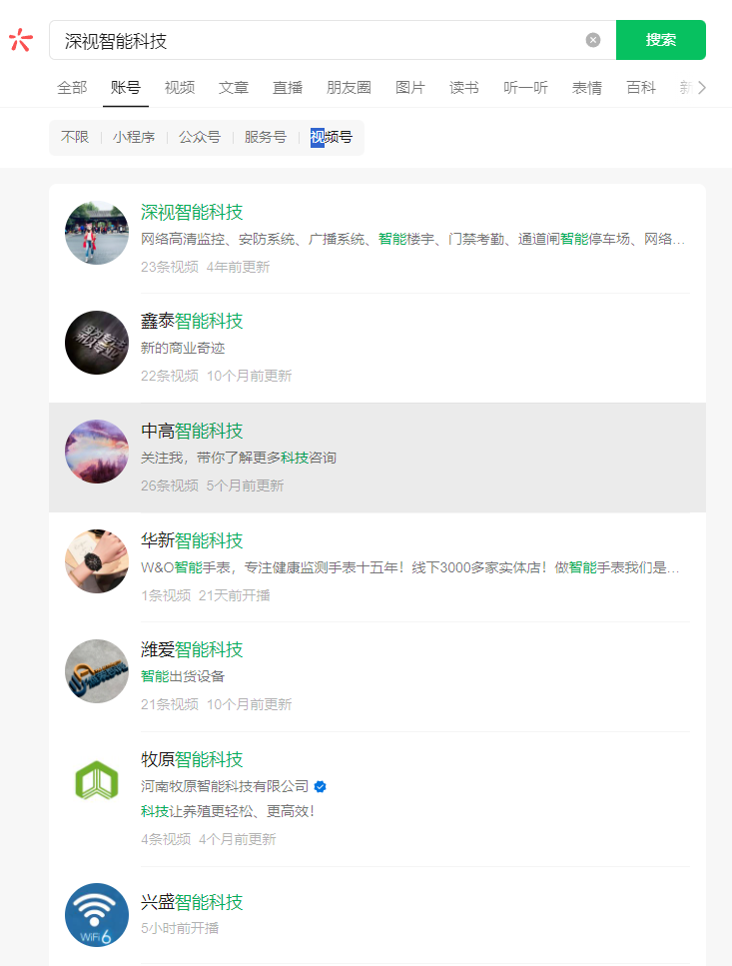Click the 牧原智能科技 green logo
The image size is (732, 966).
click(x=97, y=780)
